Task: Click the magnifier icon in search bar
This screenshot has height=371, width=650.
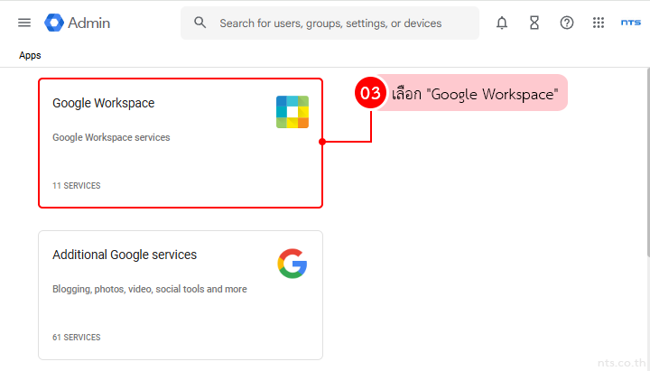Action: tap(200, 23)
